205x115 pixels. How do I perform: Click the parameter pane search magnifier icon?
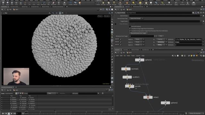point(198,13)
